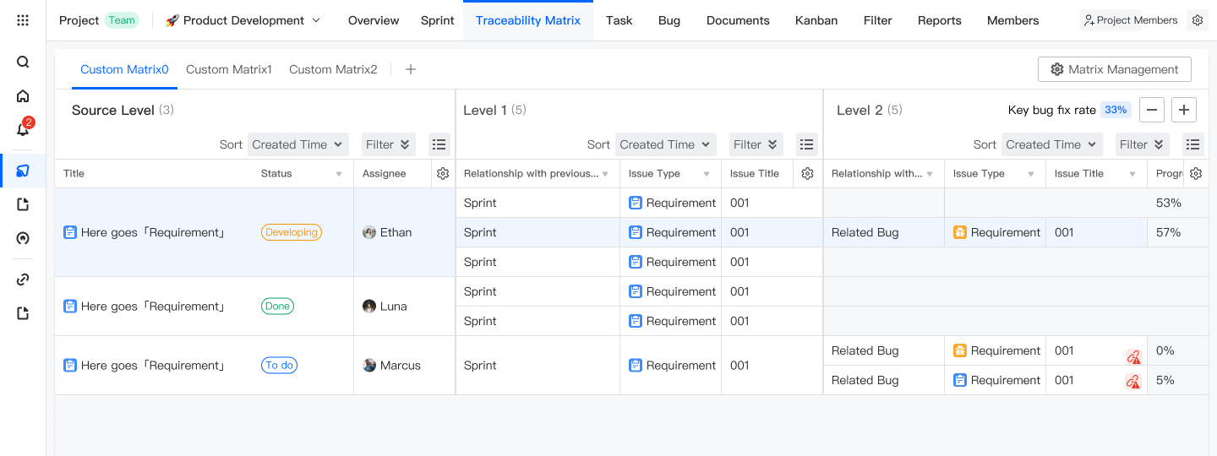
Task: Click the To do status tag
Action: pyautogui.click(x=279, y=366)
